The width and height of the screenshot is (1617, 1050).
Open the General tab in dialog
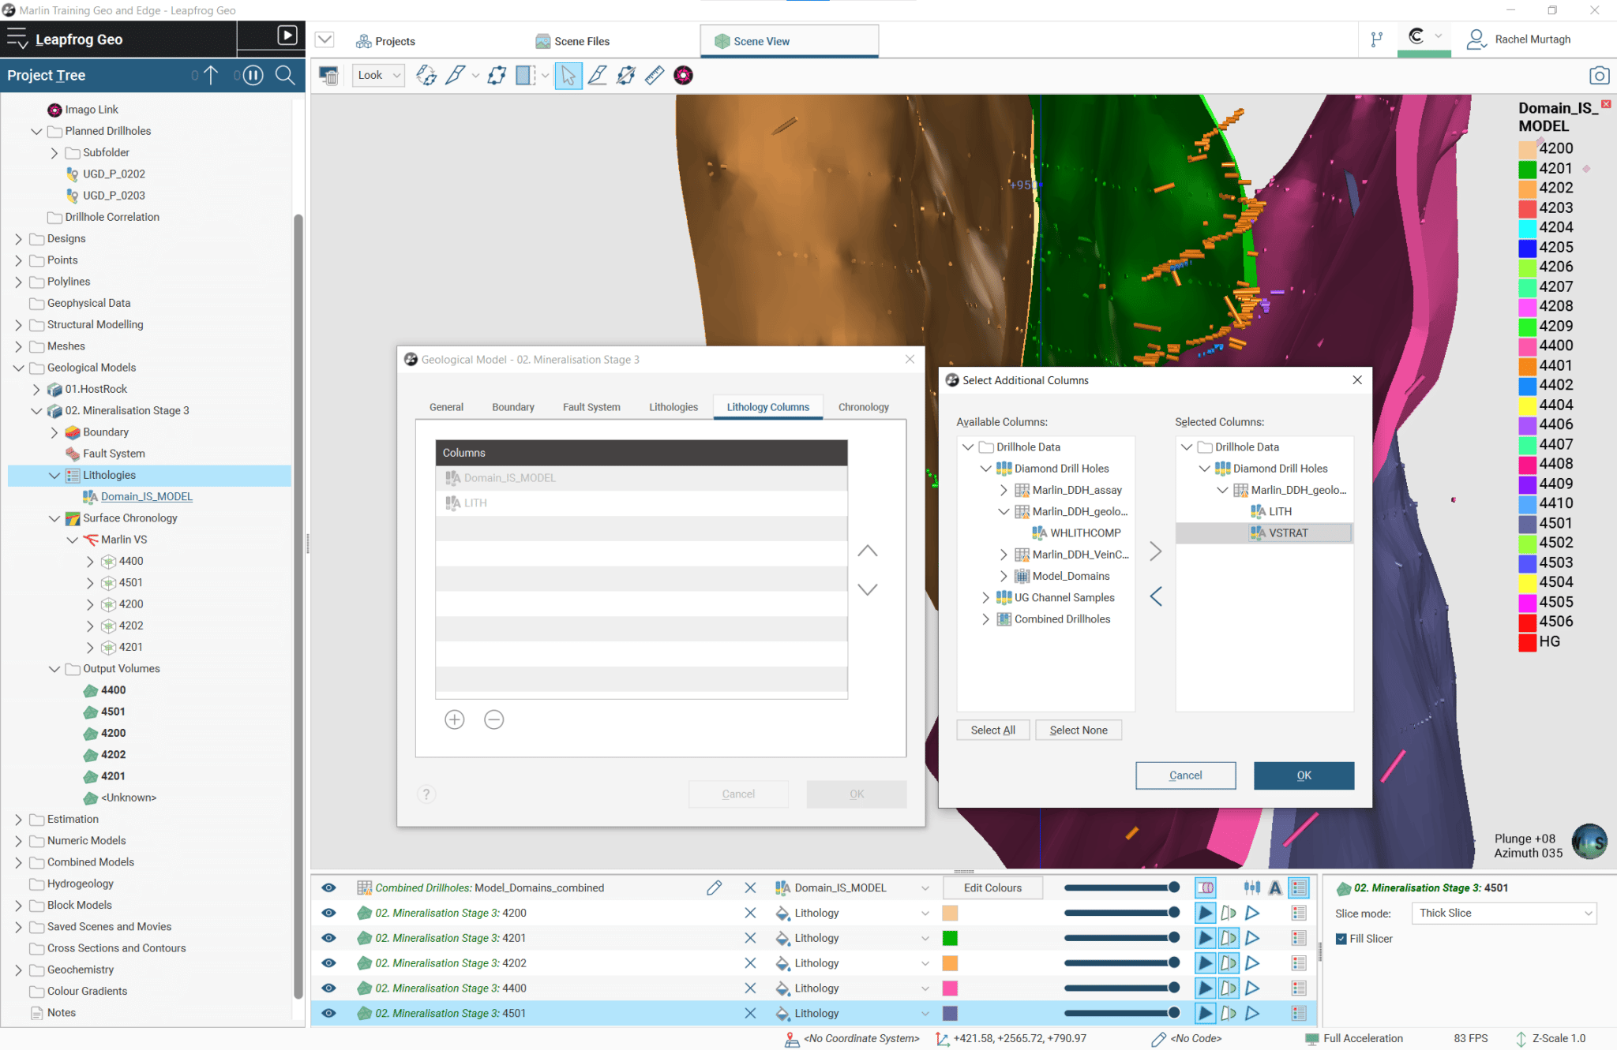(x=446, y=407)
